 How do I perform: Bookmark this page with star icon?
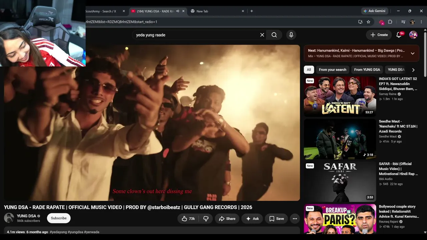[368, 22]
